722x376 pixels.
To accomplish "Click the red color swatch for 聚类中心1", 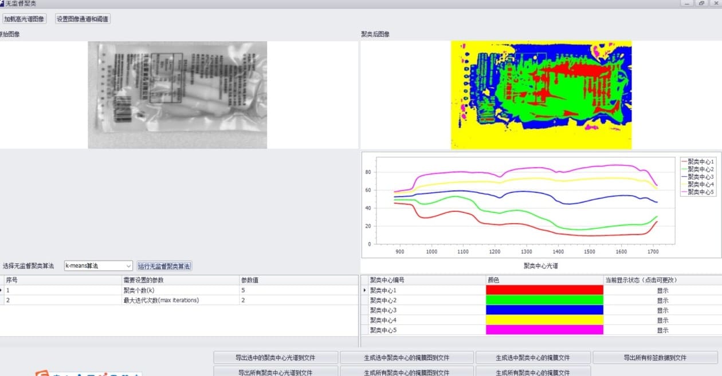I will click(544, 290).
